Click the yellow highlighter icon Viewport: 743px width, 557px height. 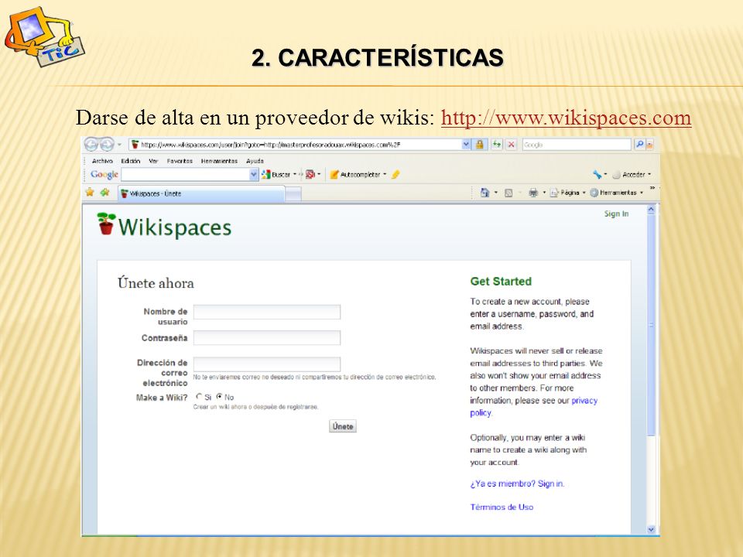[x=395, y=175]
